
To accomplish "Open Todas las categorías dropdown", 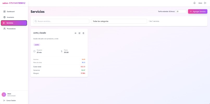I will pyautogui.click(x=119, y=21).
